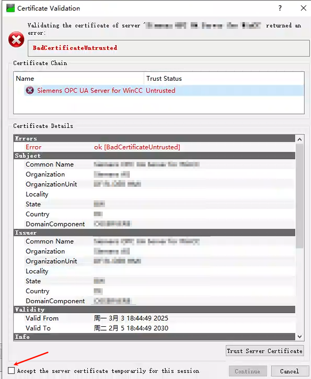Click the Trust Status column header
Screen dimensions: 311x379
224,79
